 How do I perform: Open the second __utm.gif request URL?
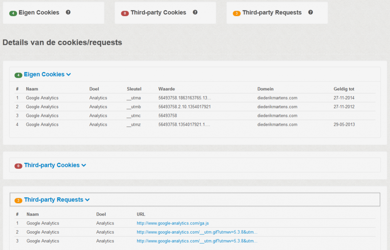click(197, 232)
